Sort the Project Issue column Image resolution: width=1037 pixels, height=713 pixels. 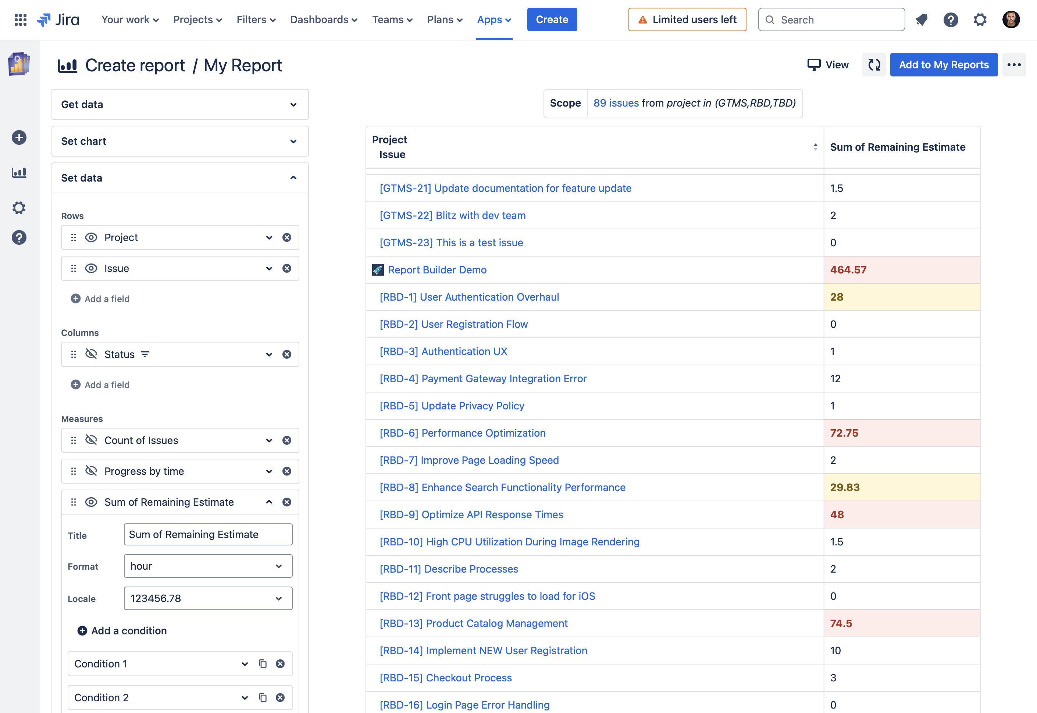tap(815, 147)
